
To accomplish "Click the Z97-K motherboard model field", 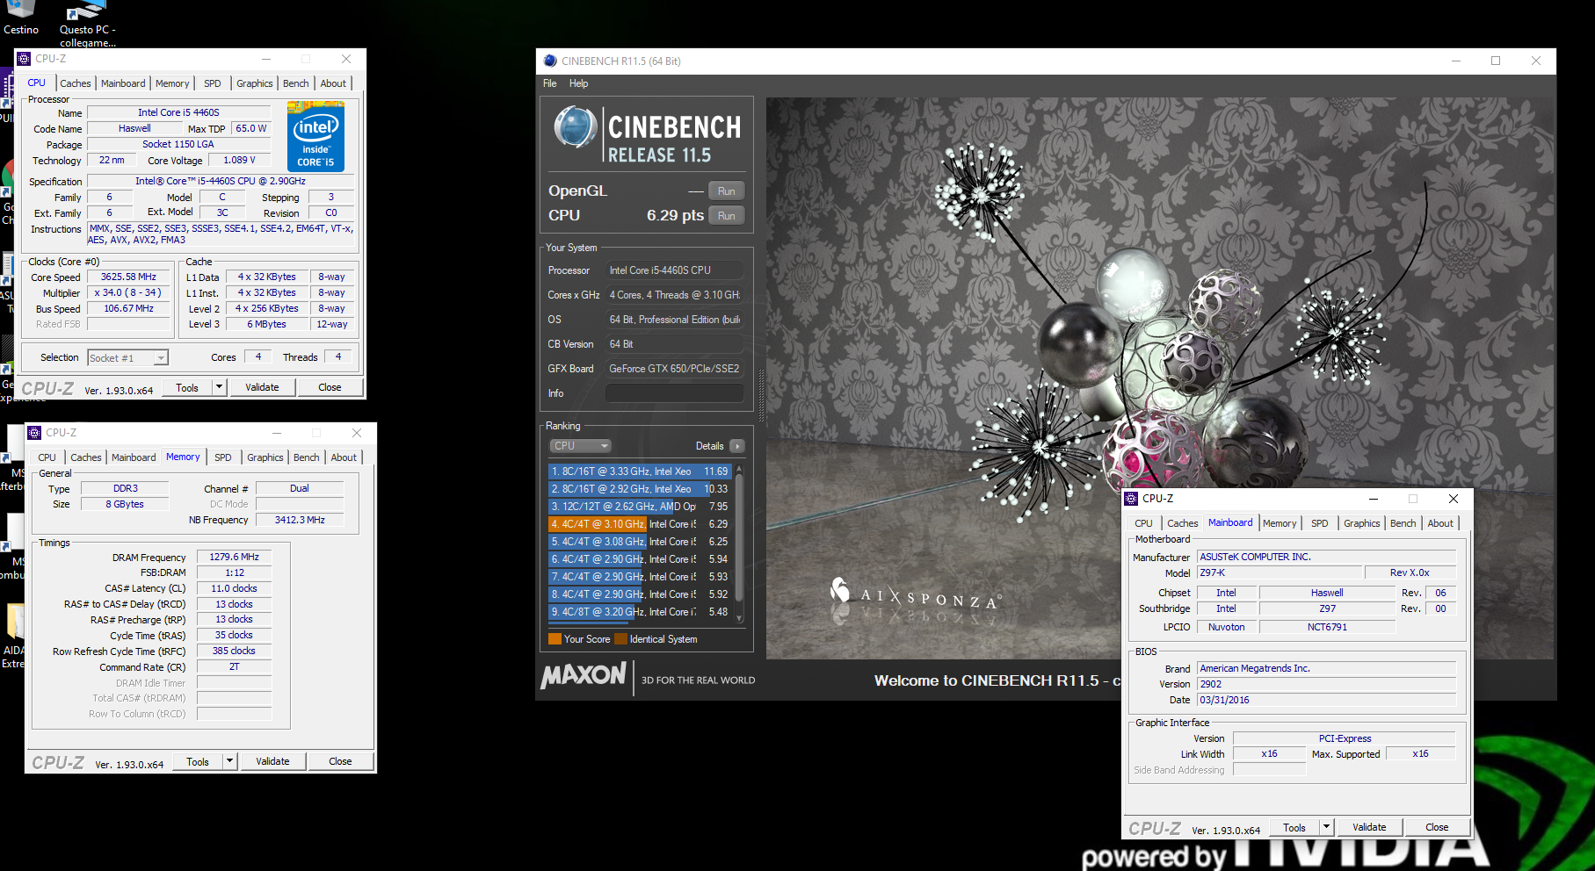I will pyautogui.click(x=1280, y=572).
